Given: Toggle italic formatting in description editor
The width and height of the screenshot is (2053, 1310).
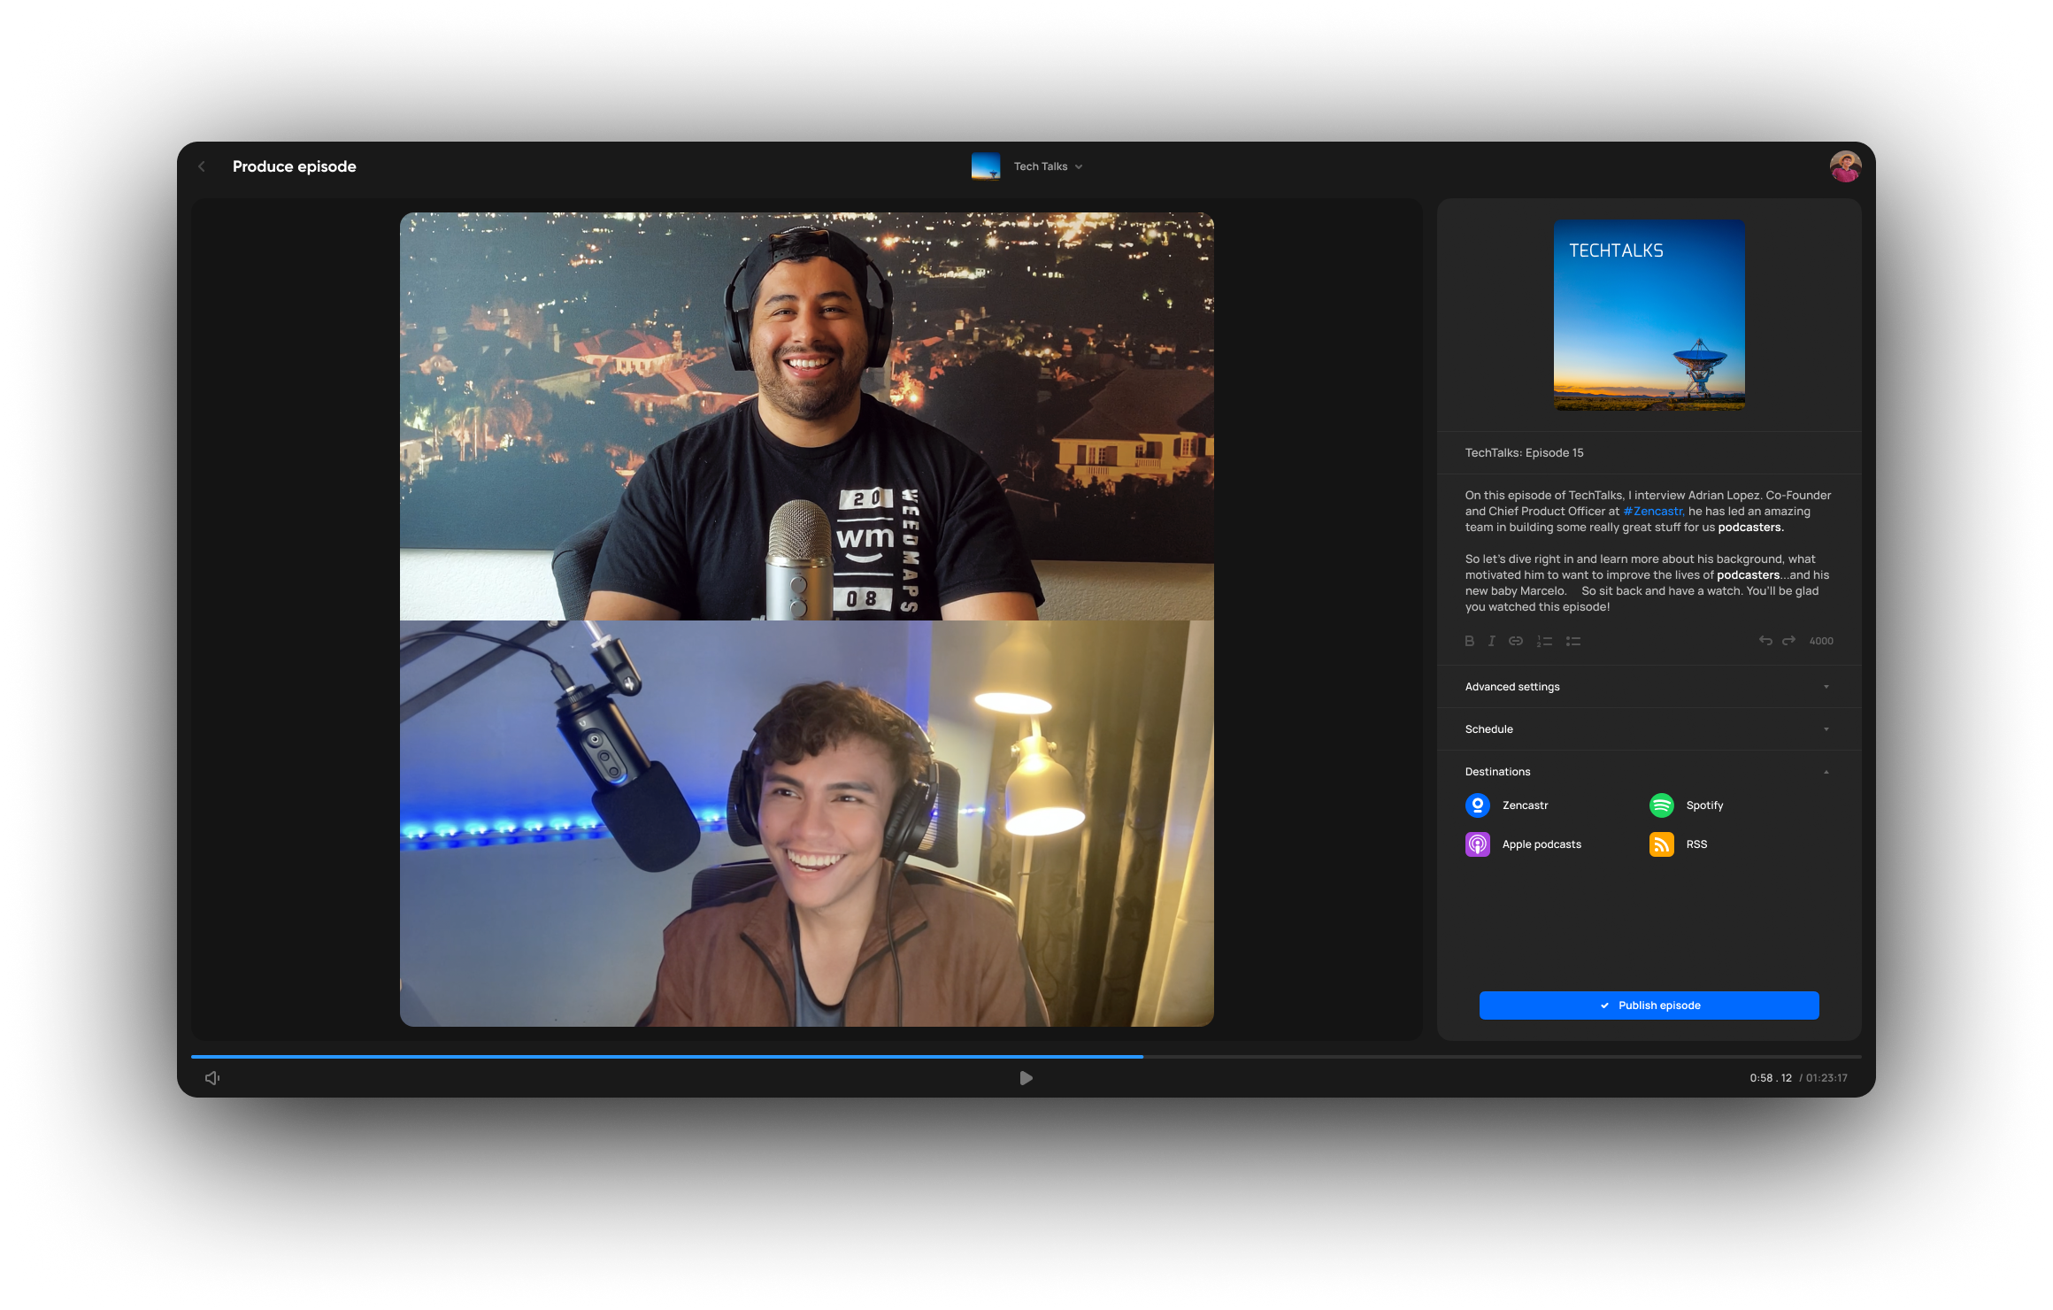Looking at the screenshot, I should [x=1491, y=641].
